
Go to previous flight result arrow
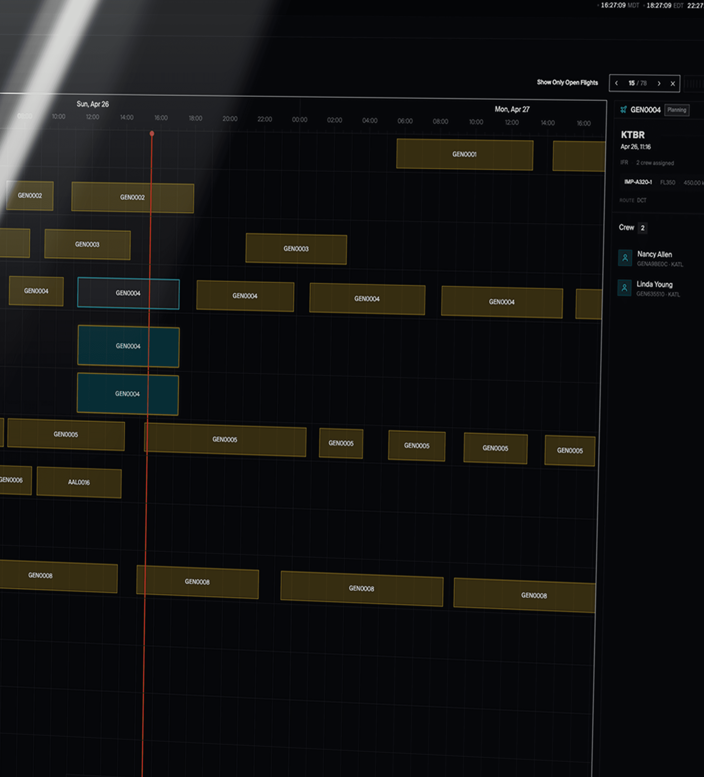click(617, 83)
